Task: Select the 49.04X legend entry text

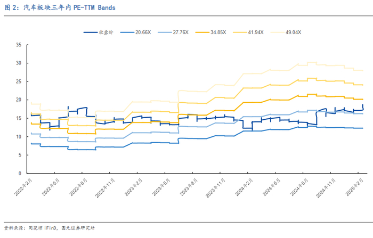Action: pos(293,32)
